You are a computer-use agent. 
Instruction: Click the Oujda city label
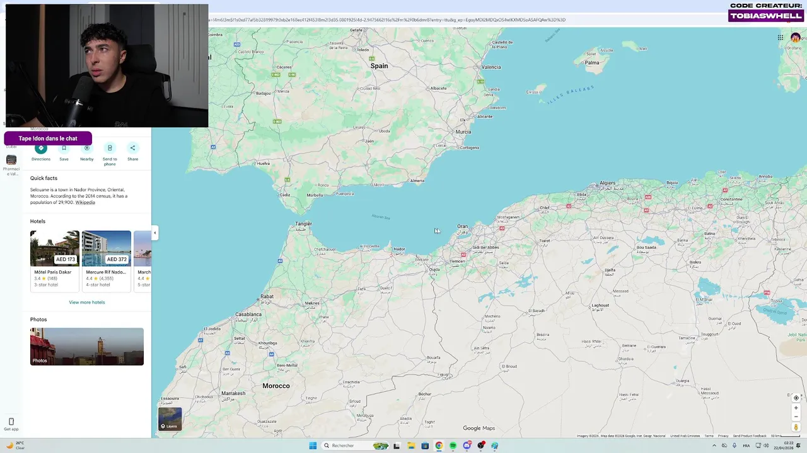[x=434, y=270]
